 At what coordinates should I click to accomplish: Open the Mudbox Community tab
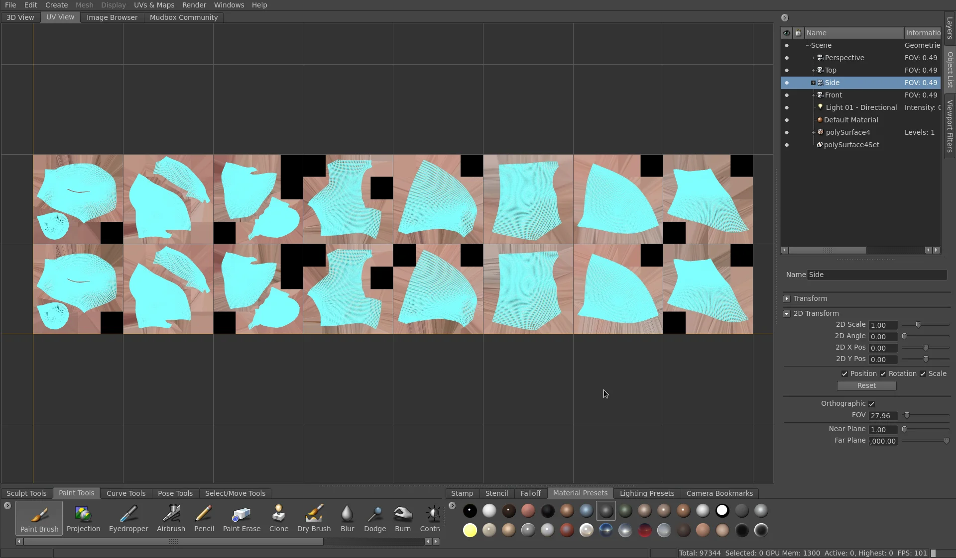tap(184, 17)
